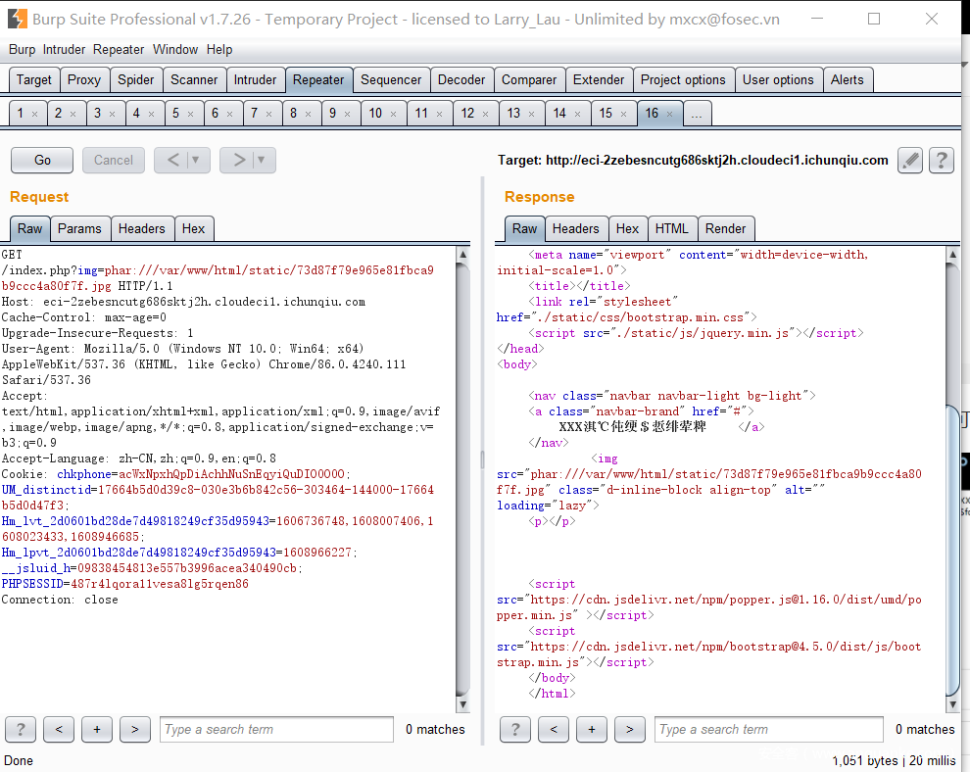Click the request search help icon
This screenshot has width=970, height=772.
[21, 729]
